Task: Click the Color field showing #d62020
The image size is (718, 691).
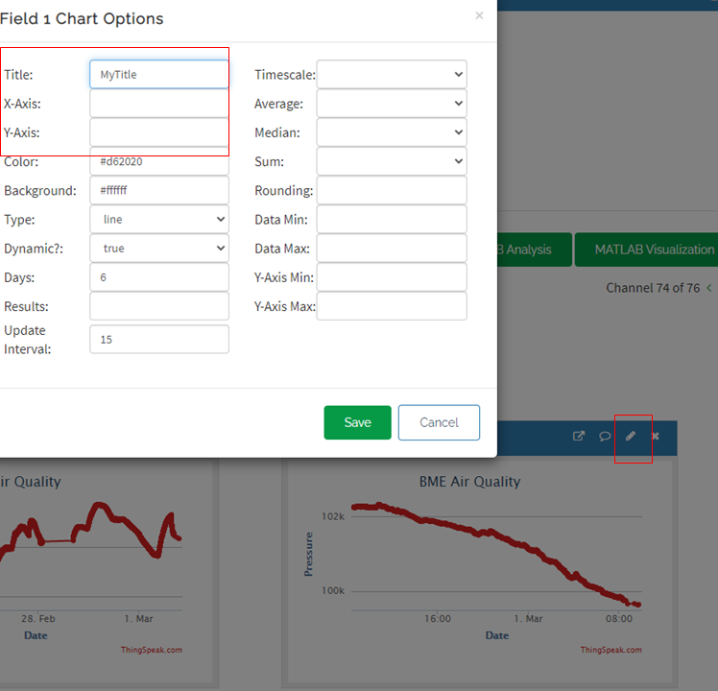Action: click(x=159, y=162)
